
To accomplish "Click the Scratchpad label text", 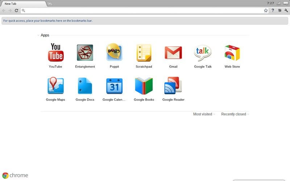I will point(144,67).
